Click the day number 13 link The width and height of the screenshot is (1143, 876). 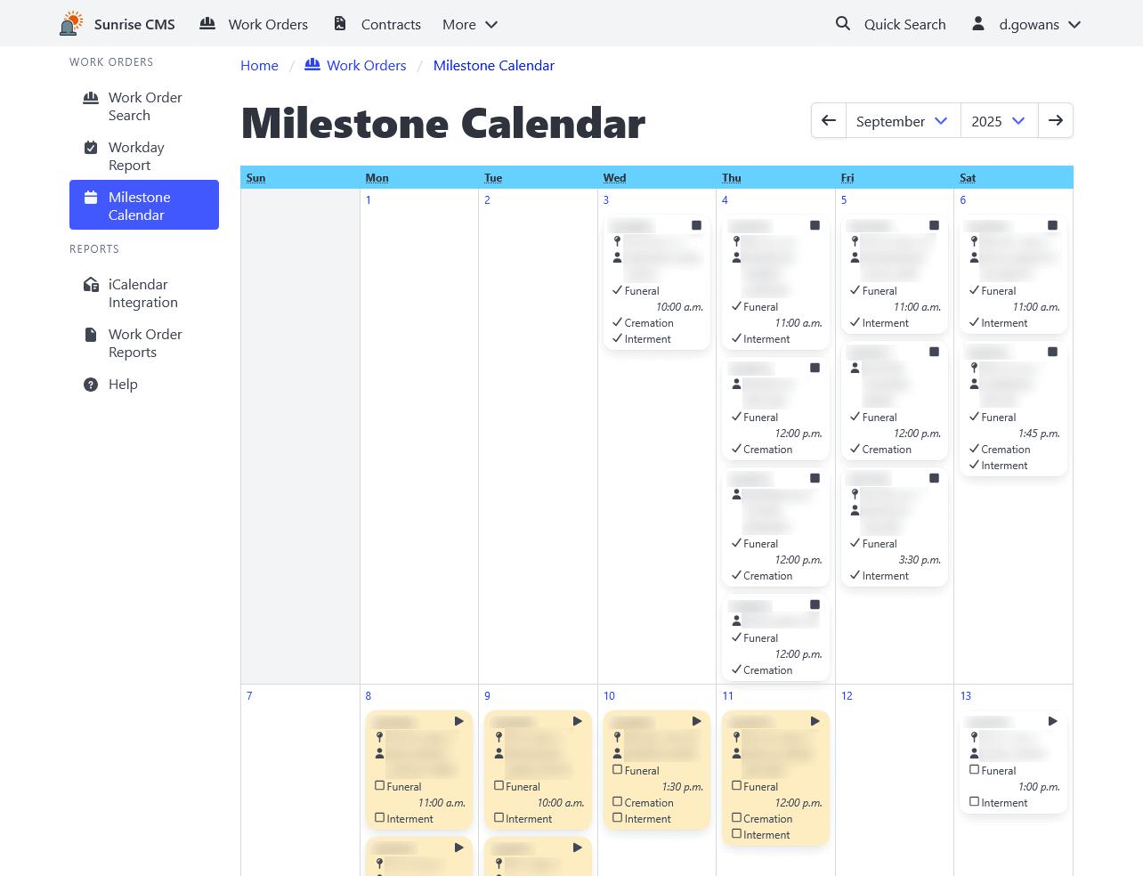(x=966, y=696)
